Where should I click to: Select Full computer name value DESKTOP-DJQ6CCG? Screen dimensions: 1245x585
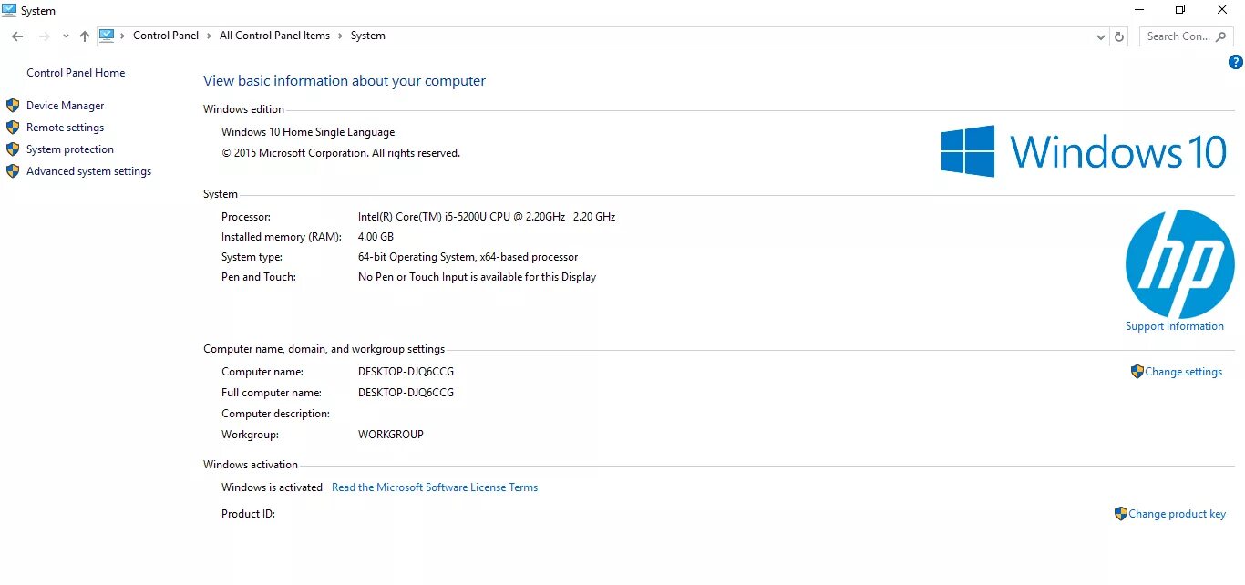pyautogui.click(x=406, y=393)
